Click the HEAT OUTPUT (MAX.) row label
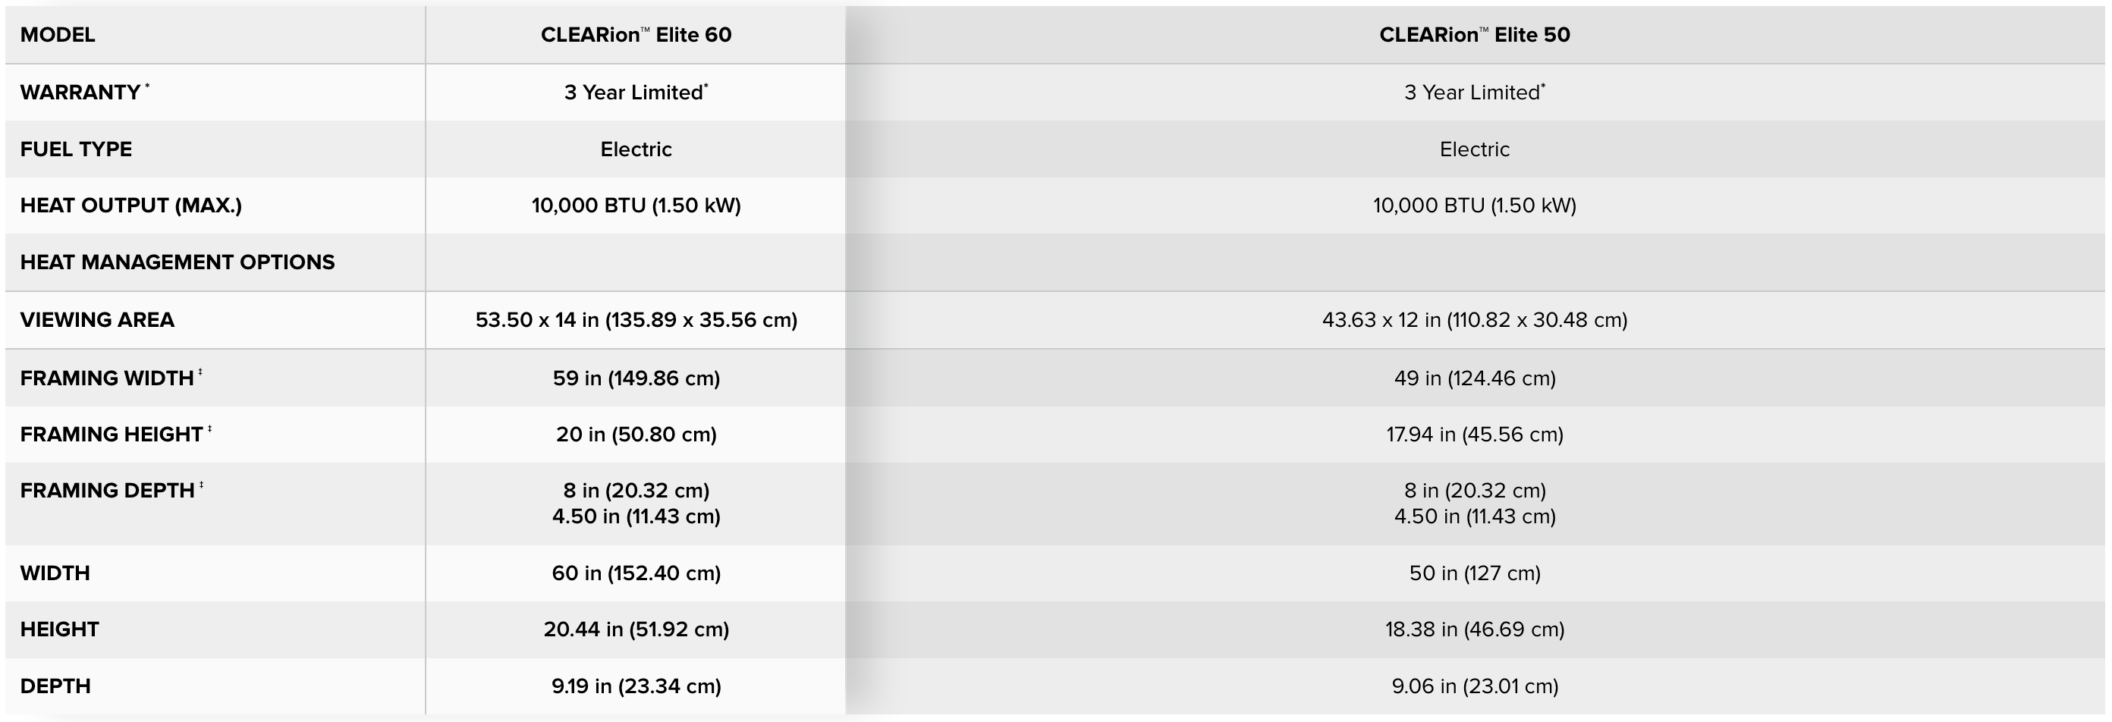Viewport: 2112px width, 722px height. tap(131, 205)
